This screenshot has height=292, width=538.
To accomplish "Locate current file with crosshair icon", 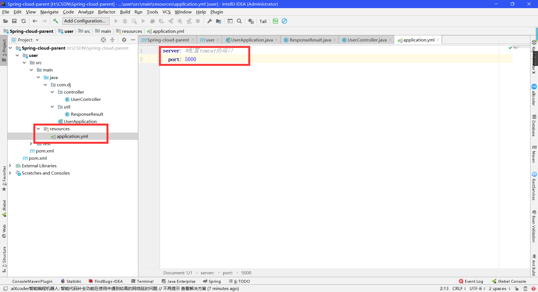I will pyautogui.click(x=103, y=40).
